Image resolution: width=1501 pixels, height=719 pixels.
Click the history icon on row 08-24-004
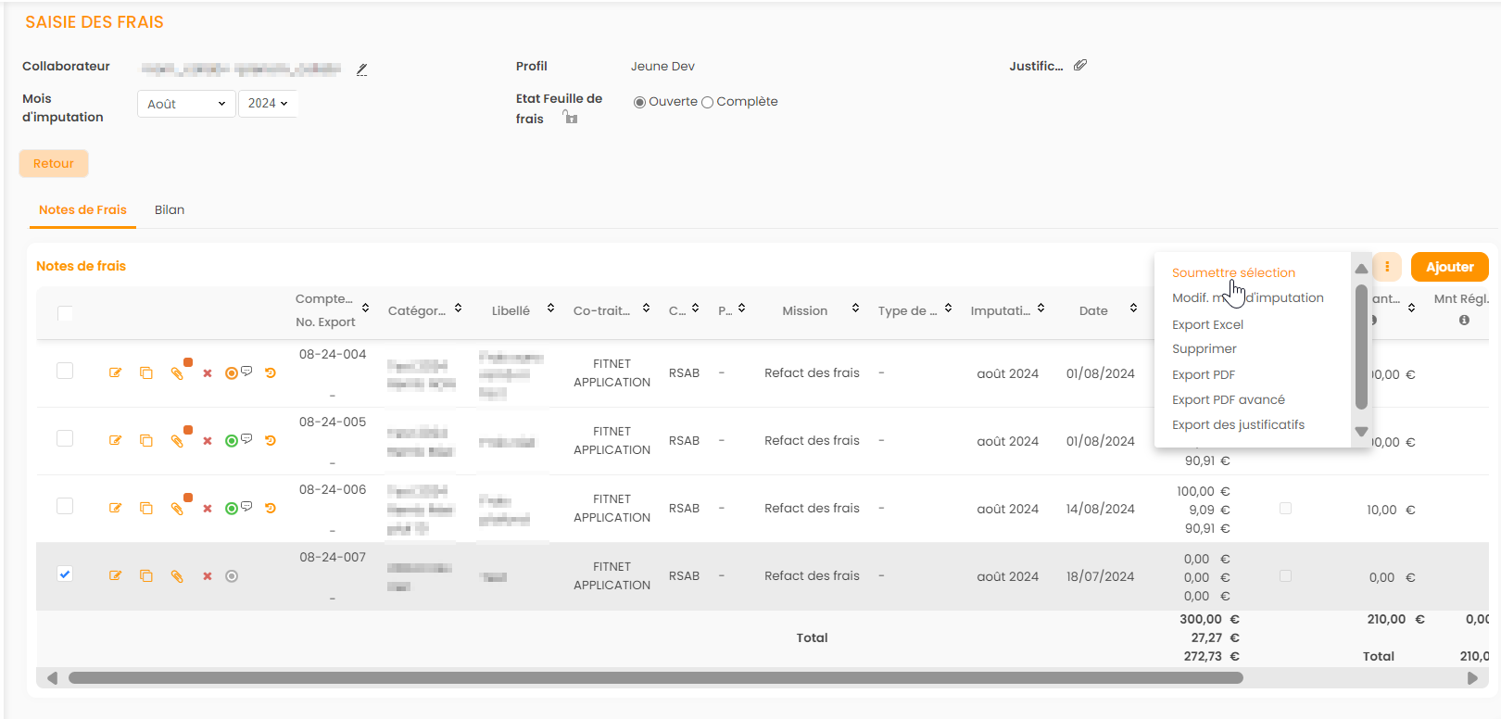click(x=271, y=373)
